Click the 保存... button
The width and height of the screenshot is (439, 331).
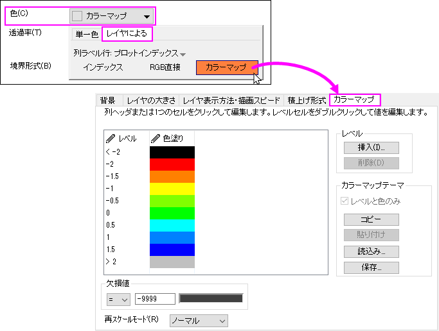click(x=372, y=268)
